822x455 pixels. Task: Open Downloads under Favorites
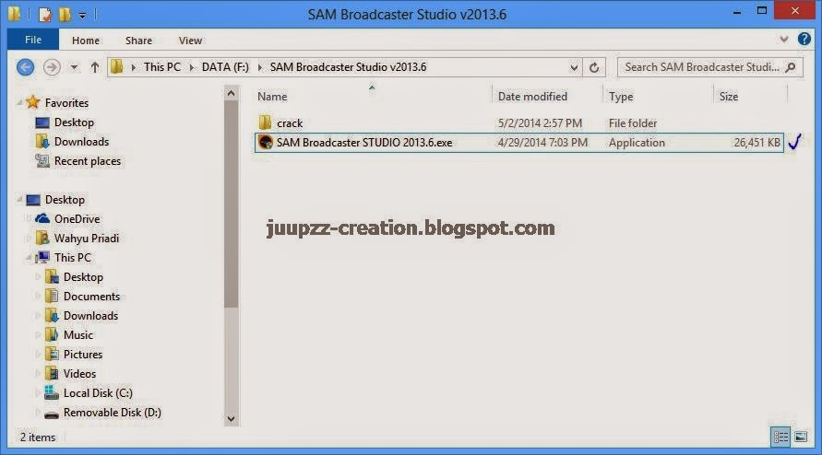pyautogui.click(x=81, y=141)
